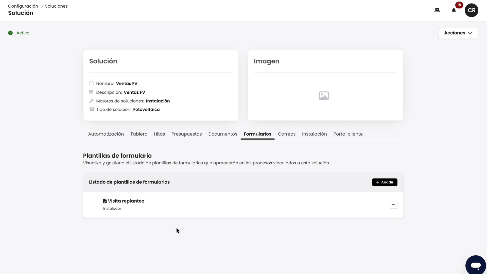Click the image placeholder icon

tap(324, 96)
